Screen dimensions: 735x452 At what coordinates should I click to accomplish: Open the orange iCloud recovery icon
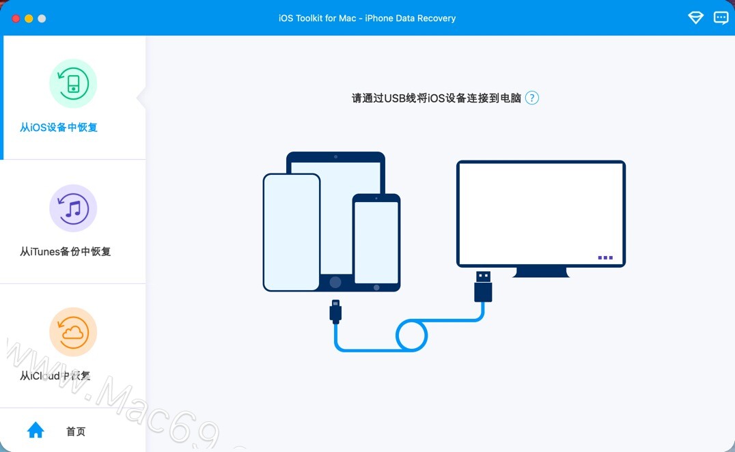pos(73,332)
